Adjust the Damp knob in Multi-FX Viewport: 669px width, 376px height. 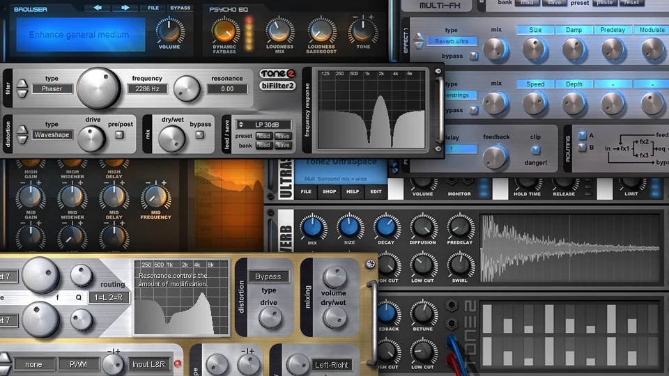(x=574, y=49)
